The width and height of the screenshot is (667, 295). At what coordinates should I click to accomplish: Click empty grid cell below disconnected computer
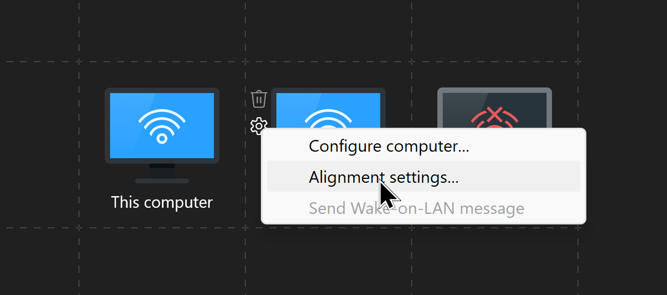495,261
